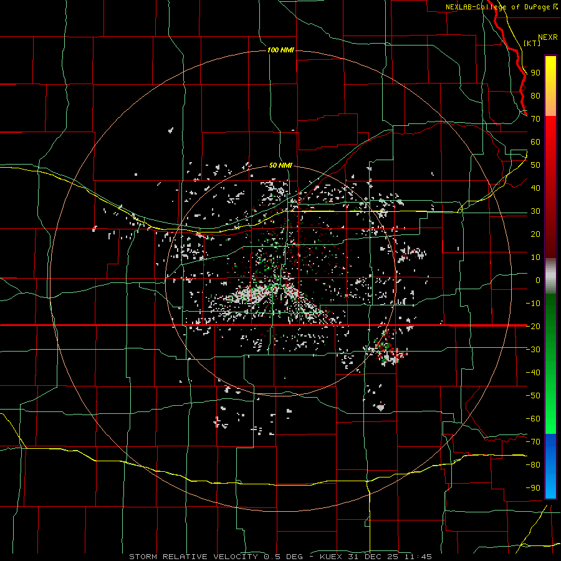Click the "80" value on the velocity scale
Viewport: 561px width, 561px height.
click(x=535, y=95)
